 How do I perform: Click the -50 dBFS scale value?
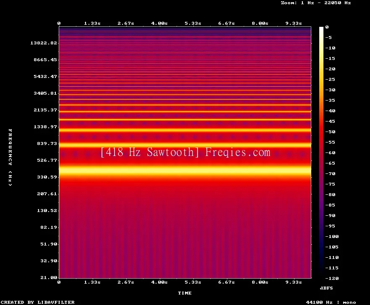(x=330, y=132)
